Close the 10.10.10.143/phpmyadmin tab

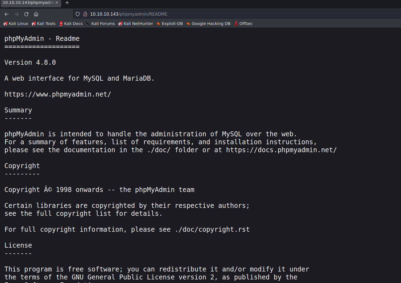(57, 2)
